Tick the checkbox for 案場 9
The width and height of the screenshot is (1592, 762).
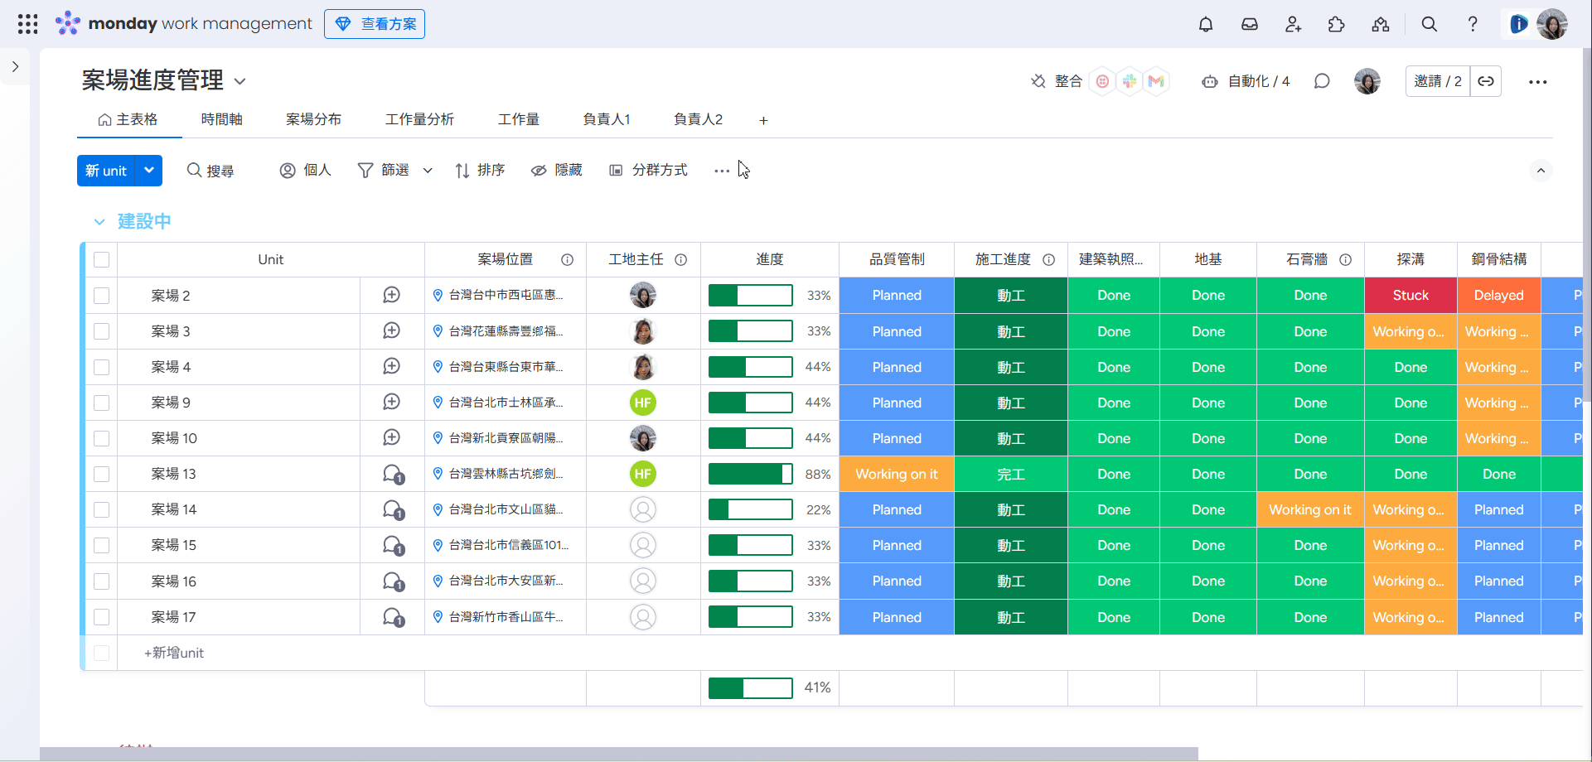pyautogui.click(x=102, y=403)
